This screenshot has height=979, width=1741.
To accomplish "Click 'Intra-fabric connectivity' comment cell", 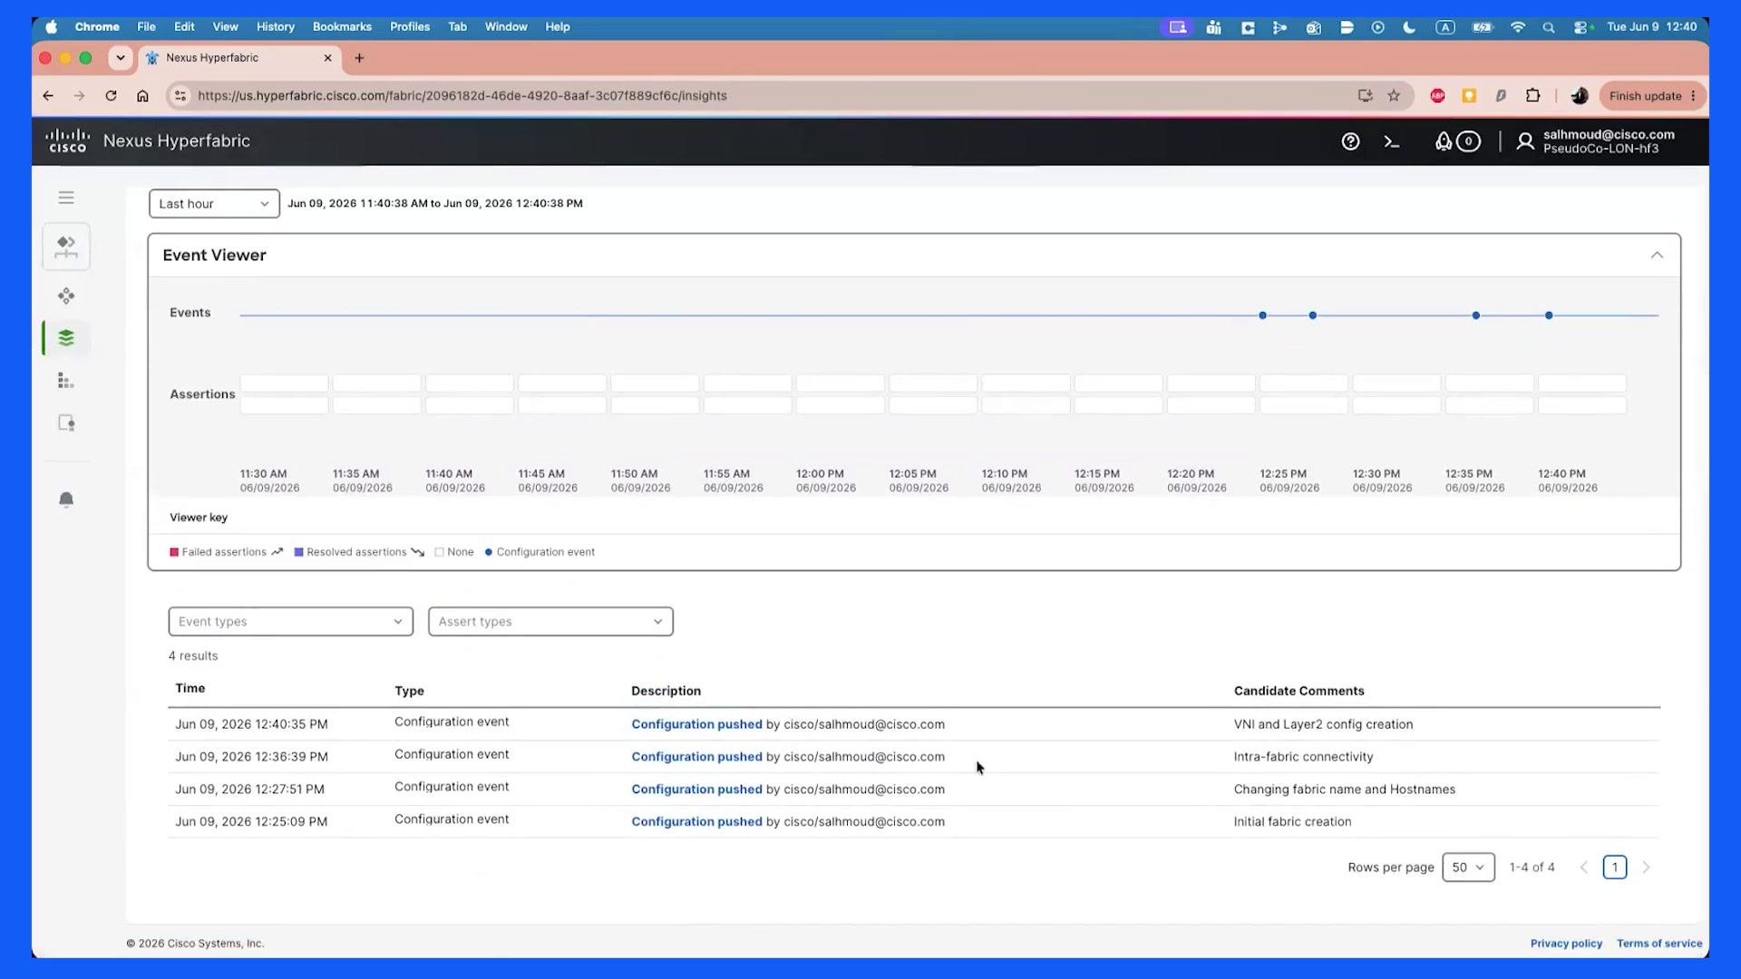I will [1303, 757].
